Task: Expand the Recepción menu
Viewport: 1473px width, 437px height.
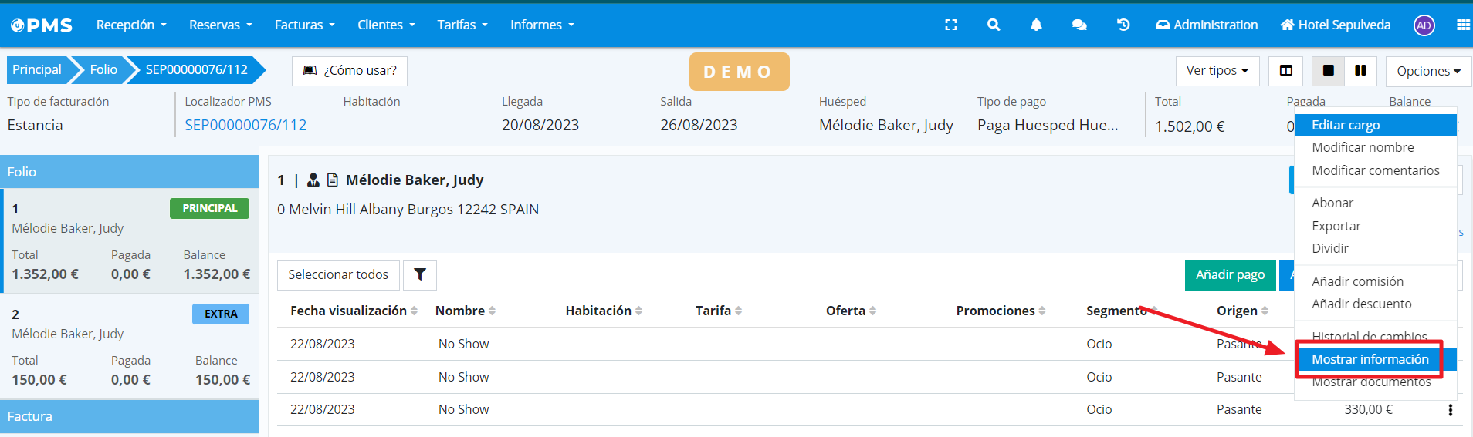Action: (x=130, y=25)
